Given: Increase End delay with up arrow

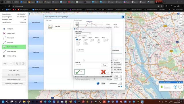Looking at the screenshot, I should 121,78.
